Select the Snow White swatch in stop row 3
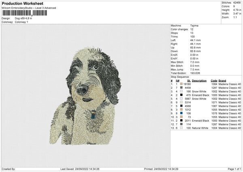Image resolution: width=243 pixels, height=172 pixels. 181,91
